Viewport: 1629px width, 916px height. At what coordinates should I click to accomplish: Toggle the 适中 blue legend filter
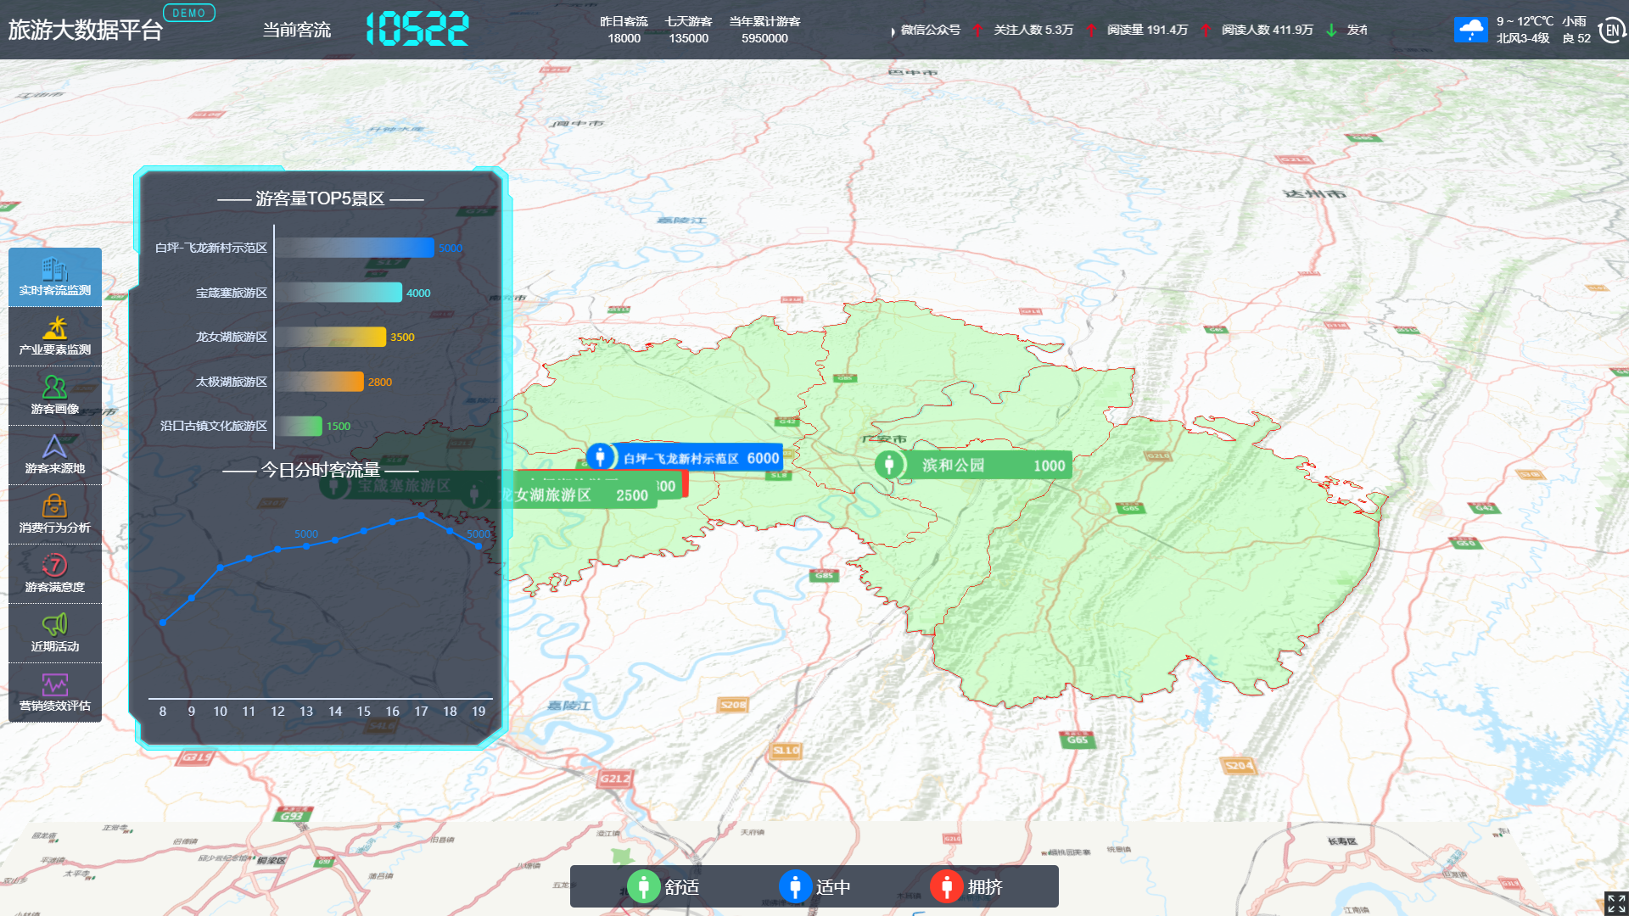[x=795, y=887]
